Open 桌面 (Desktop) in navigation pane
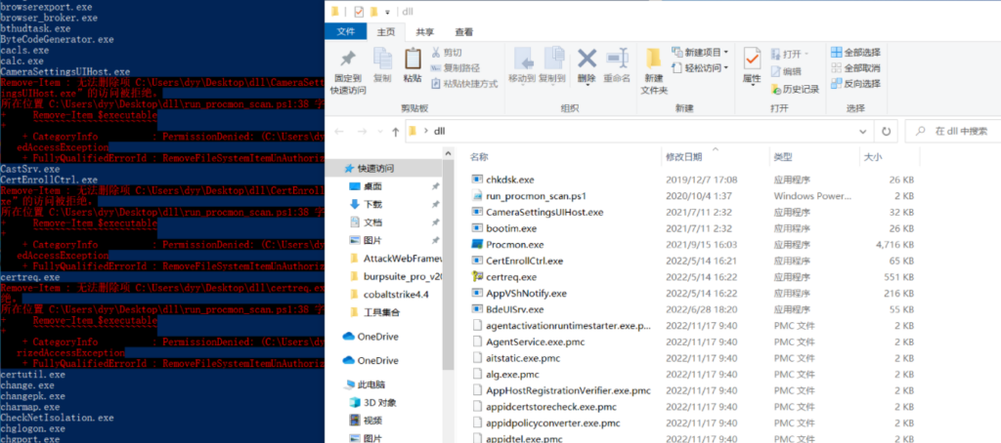The height and width of the screenshot is (443, 1001). point(373,186)
